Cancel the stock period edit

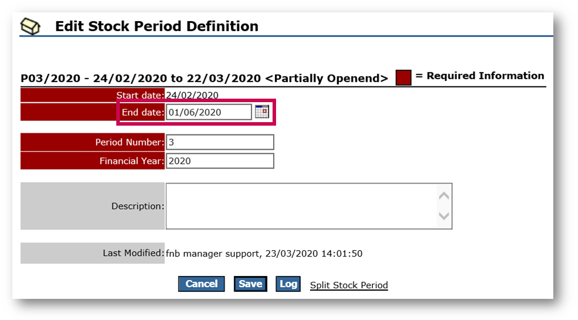point(201,284)
